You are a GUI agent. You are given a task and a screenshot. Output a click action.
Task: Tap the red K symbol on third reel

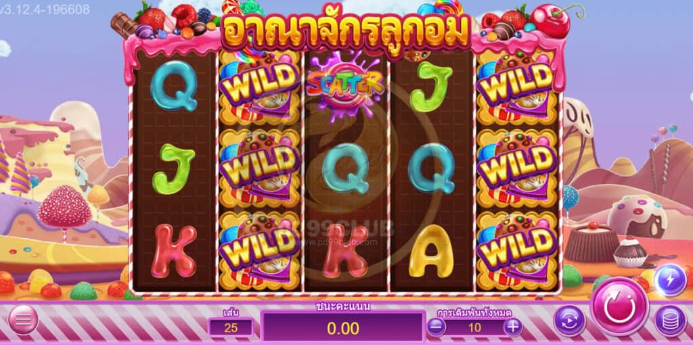click(x=345, y=250)
